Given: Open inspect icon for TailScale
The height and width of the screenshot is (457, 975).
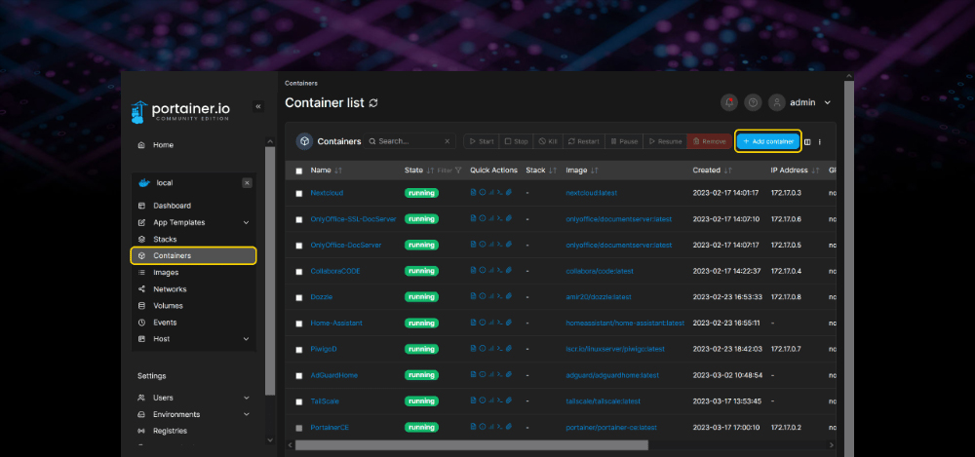Looking at the screenshot, I should (482, 401).
